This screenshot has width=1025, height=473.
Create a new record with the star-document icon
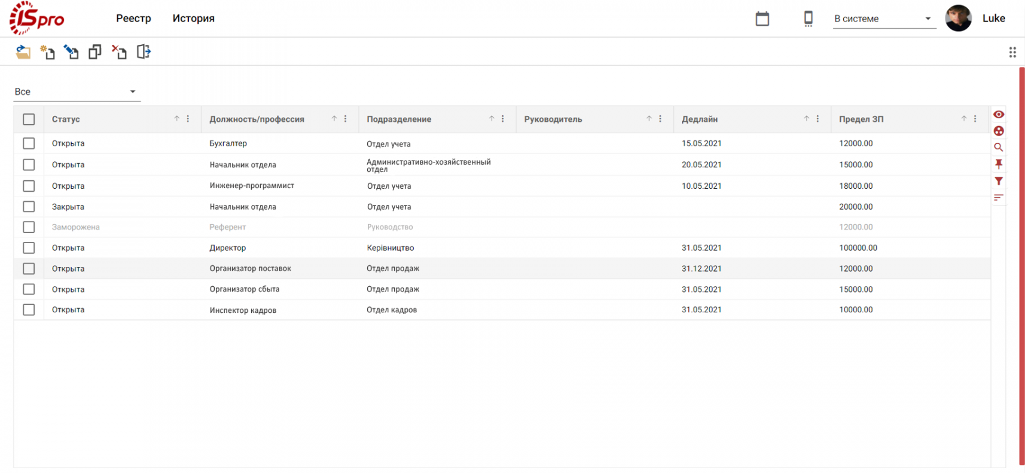coord(47,52)
